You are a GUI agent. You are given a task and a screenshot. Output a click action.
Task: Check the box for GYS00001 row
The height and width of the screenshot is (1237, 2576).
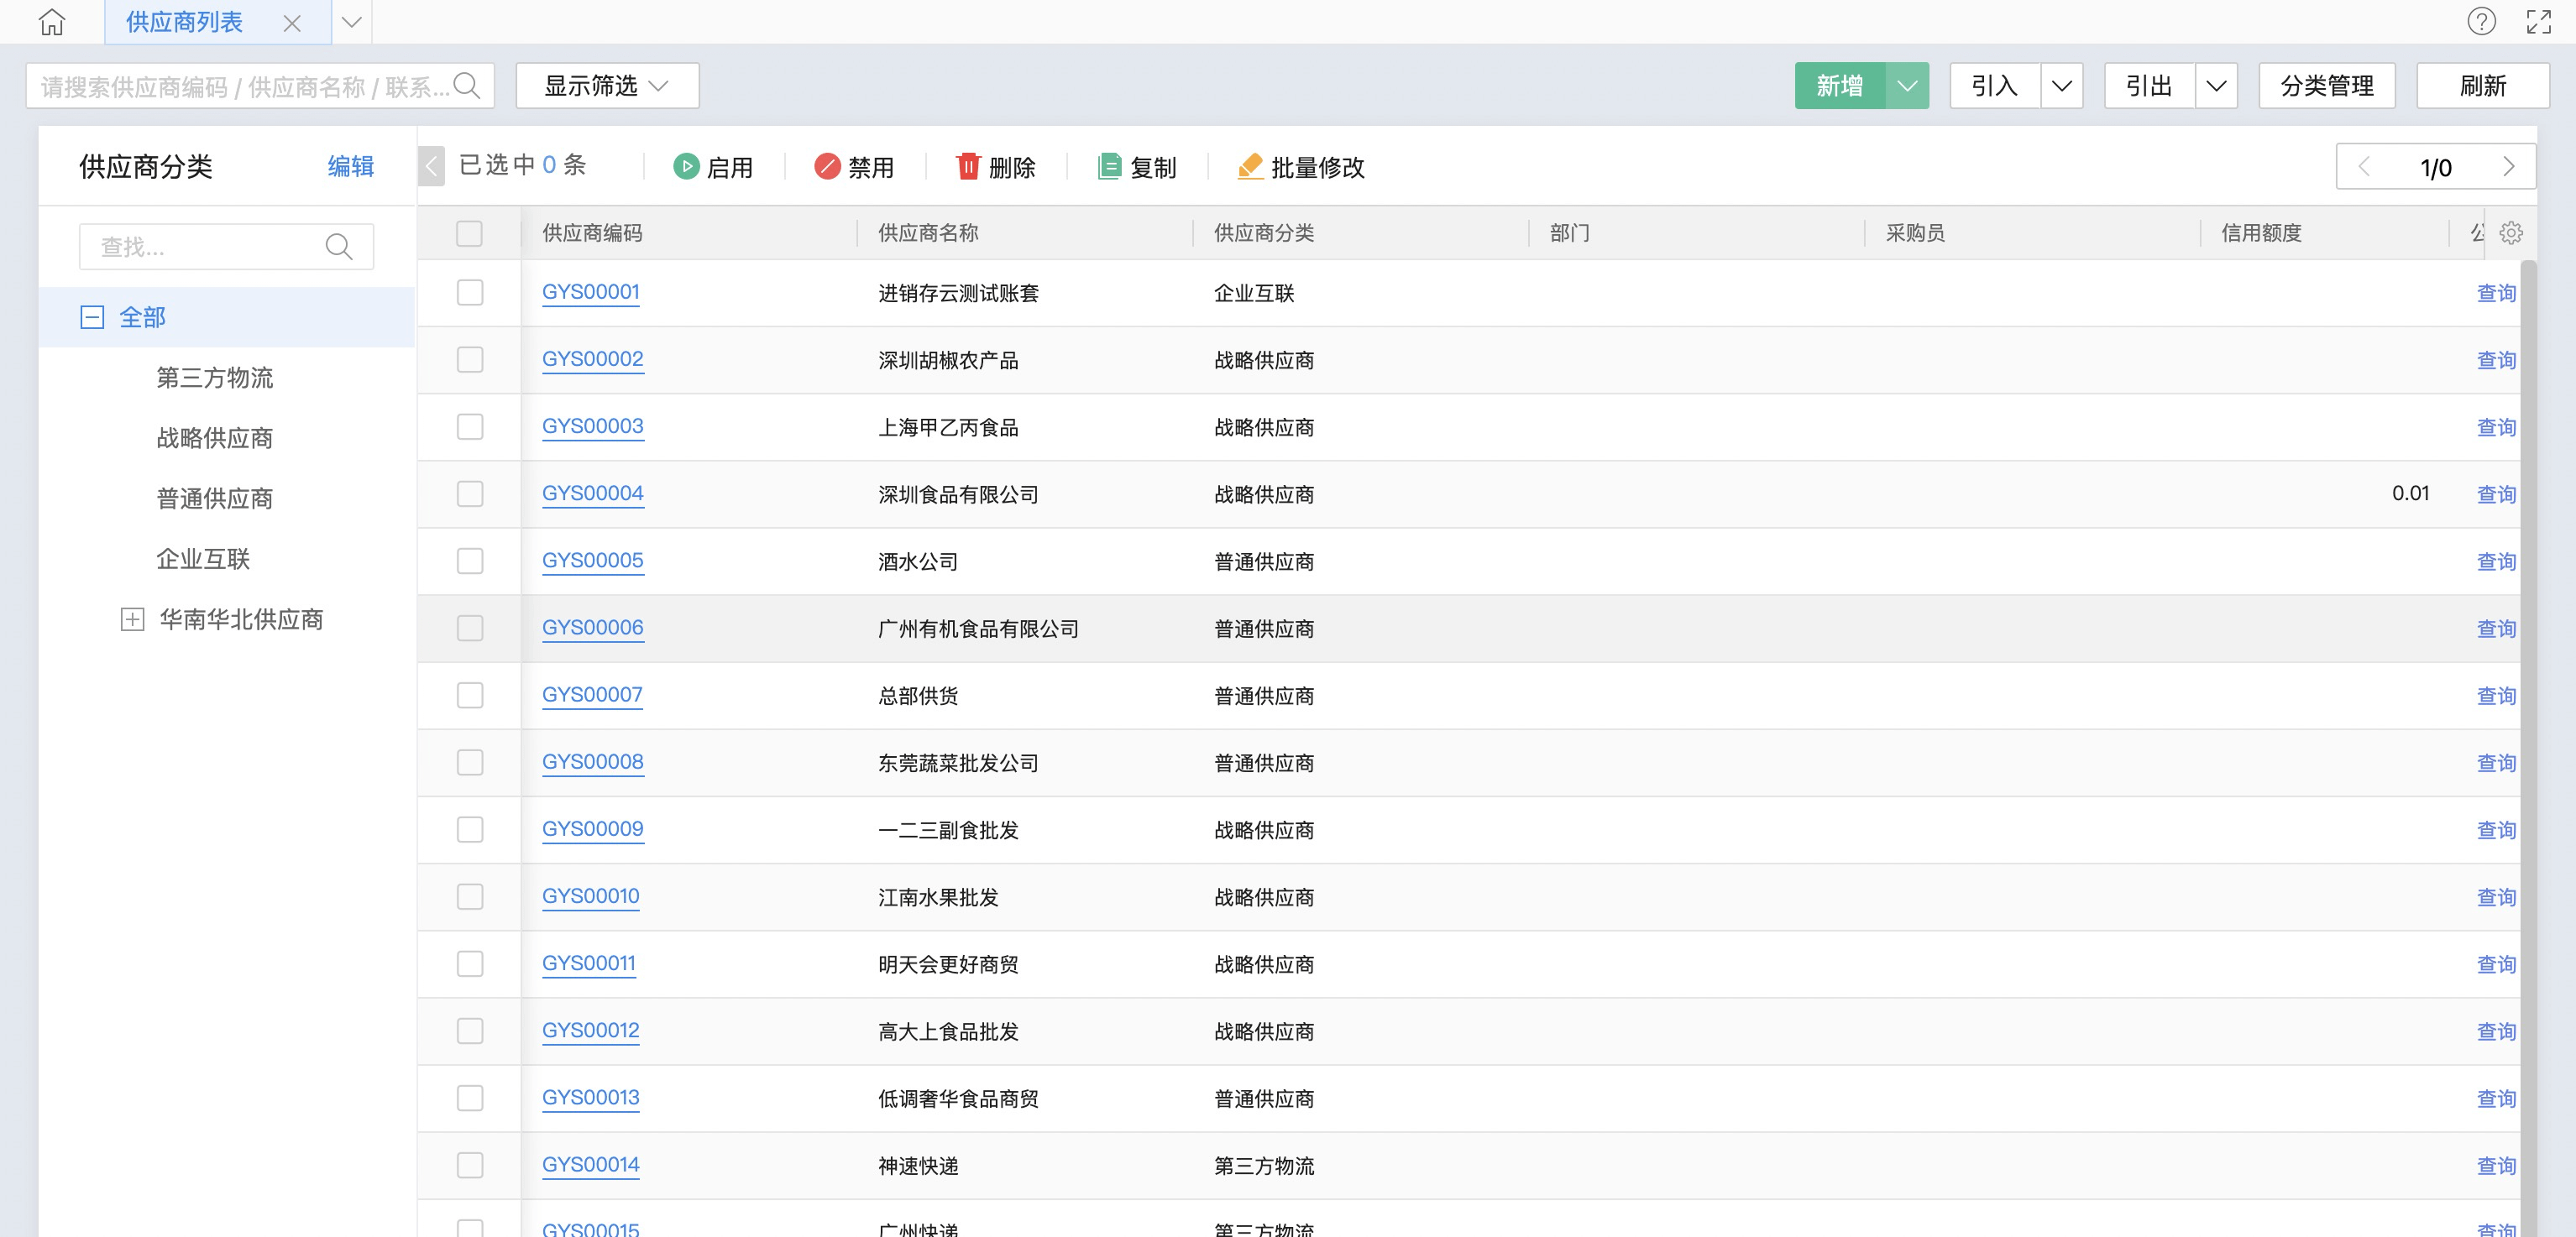tap(469, 293)
